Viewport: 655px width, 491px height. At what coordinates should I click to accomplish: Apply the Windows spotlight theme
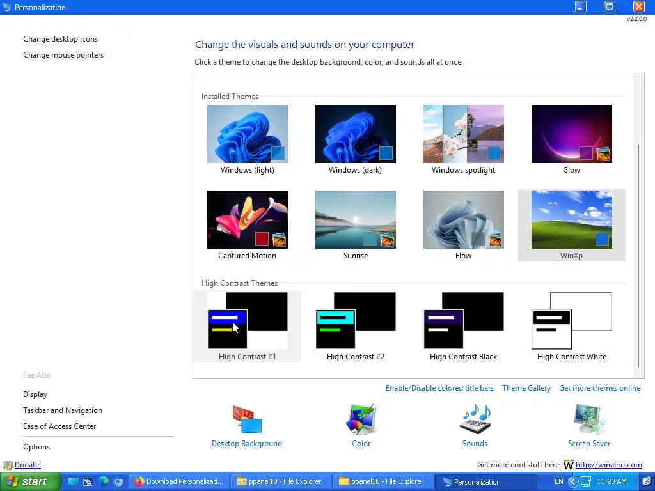[464, 140]
